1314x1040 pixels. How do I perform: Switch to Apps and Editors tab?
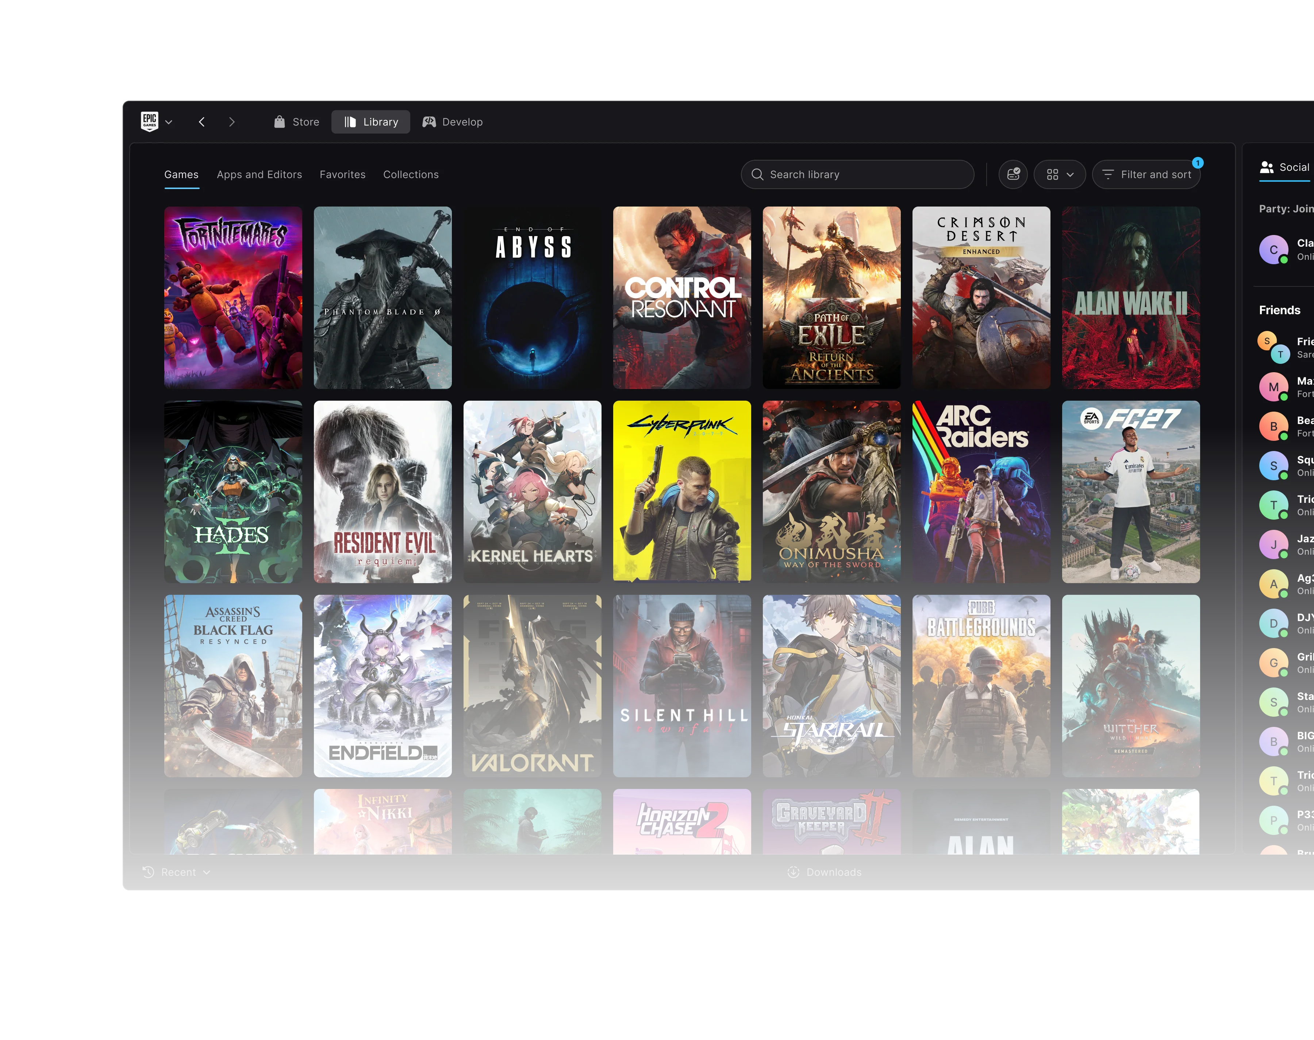(x=260, y=174)
